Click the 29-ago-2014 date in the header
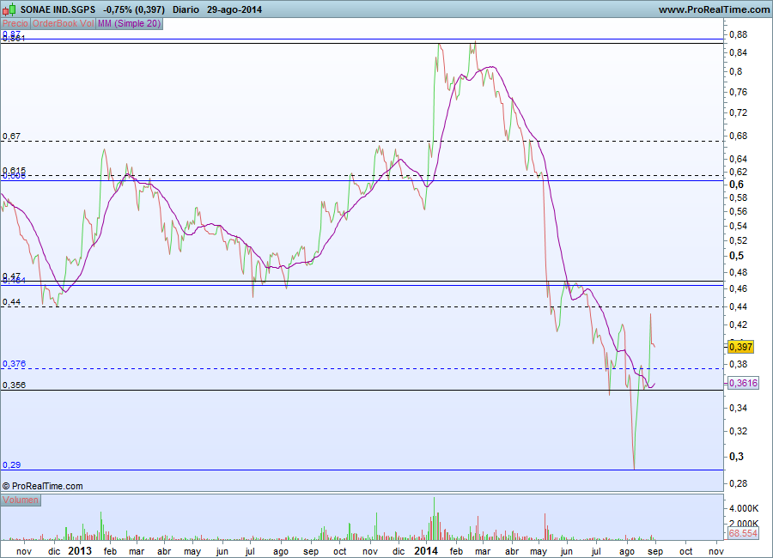 coord(234,9)
